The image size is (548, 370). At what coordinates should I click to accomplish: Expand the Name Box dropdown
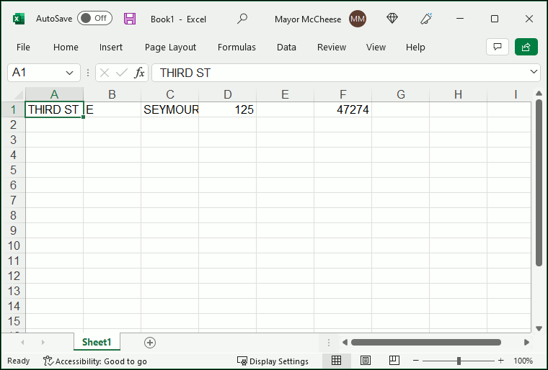click(x=71, y=73)
